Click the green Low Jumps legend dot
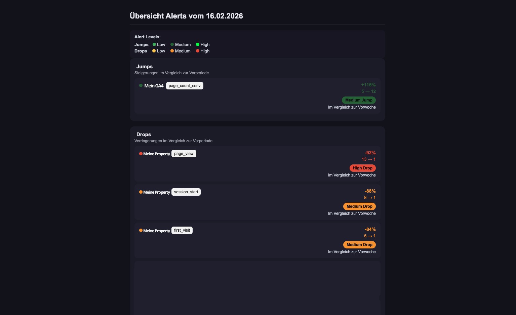The height and width of the screenshot is (315, 516). coord(154,44)
